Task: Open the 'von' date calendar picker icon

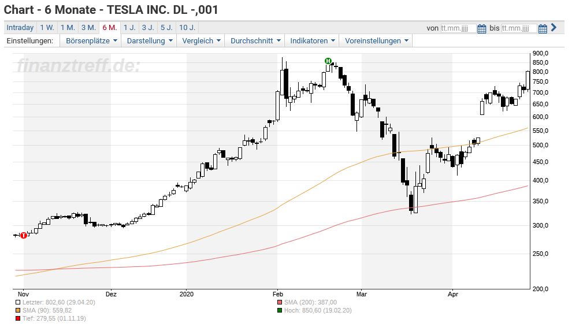Action: point(481,28)
